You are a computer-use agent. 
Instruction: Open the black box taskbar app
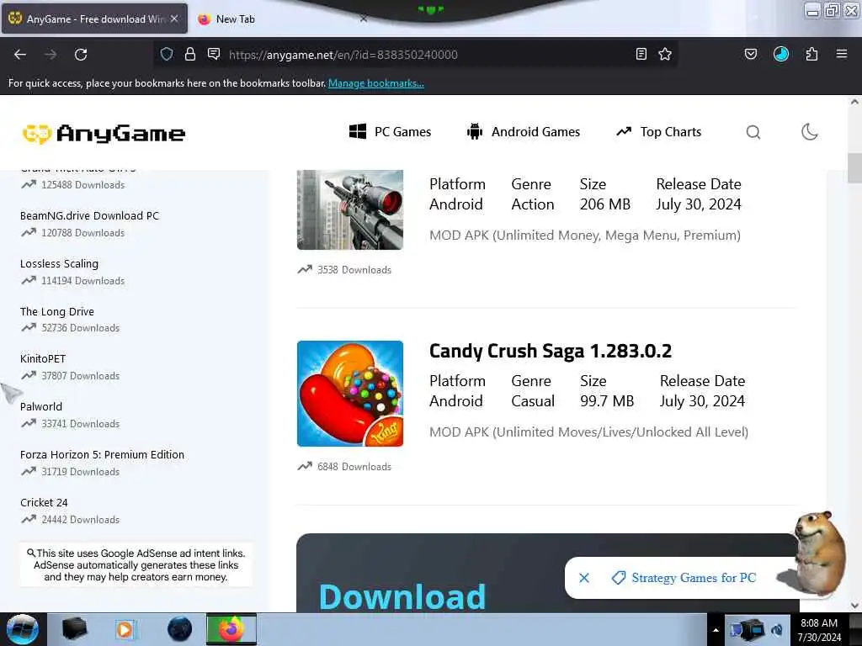[75, 629]
